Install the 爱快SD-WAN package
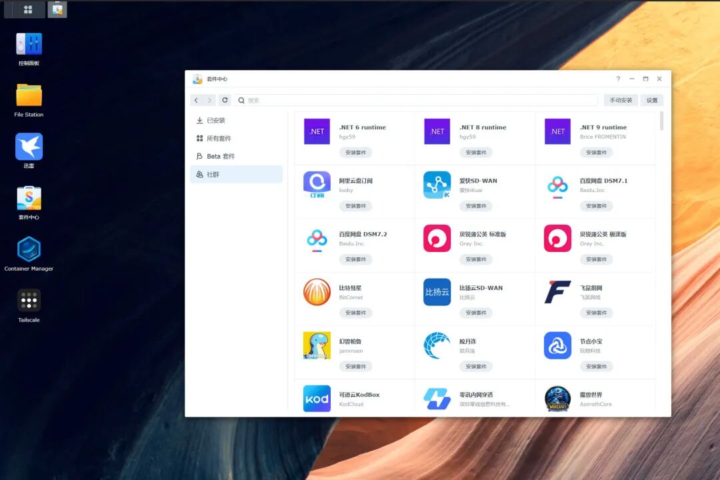This screenshot has width=720, height=480. point(476,206)
